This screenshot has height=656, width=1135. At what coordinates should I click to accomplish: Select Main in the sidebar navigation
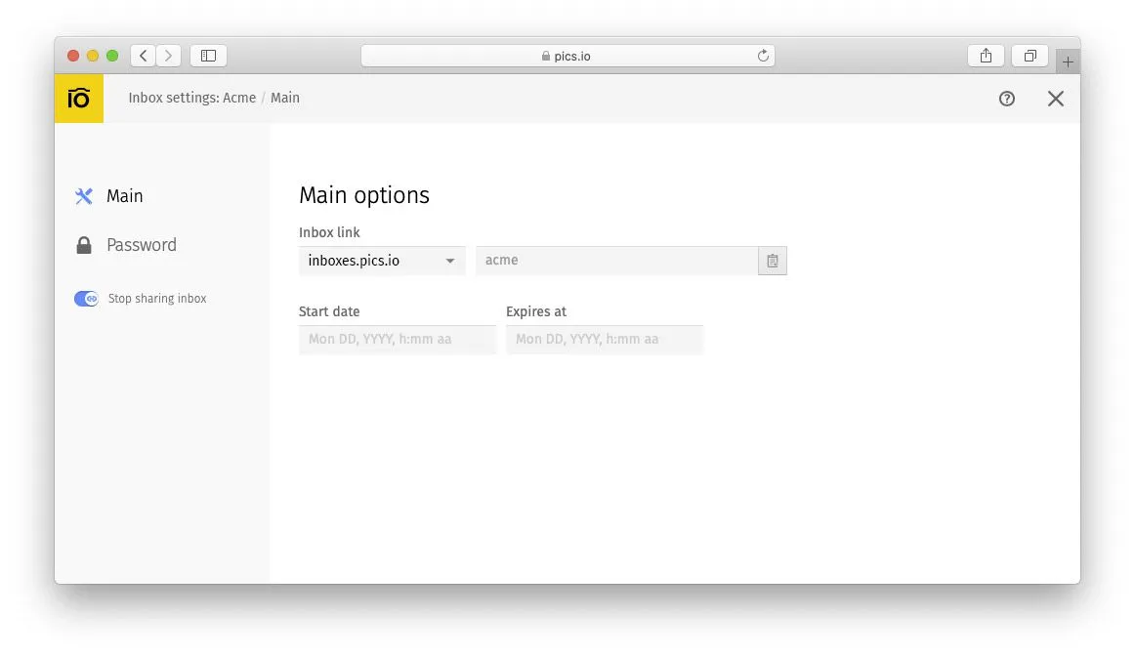click(124, 195)
